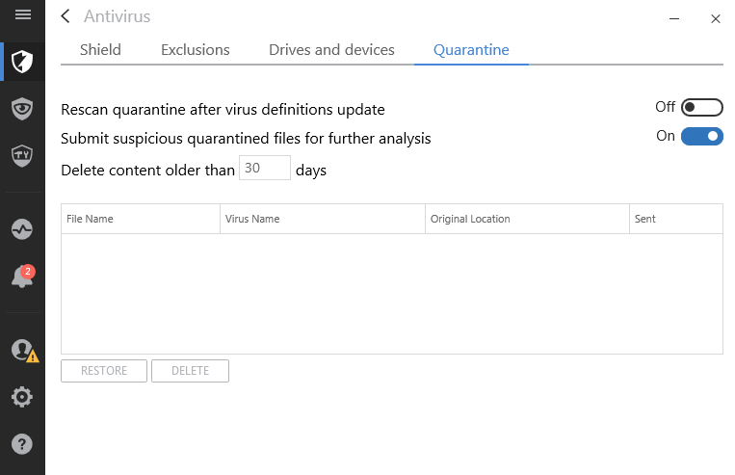Viewport: 735px width, 475px height.
Task: Click the days input field showing 30
Action: 264,169
